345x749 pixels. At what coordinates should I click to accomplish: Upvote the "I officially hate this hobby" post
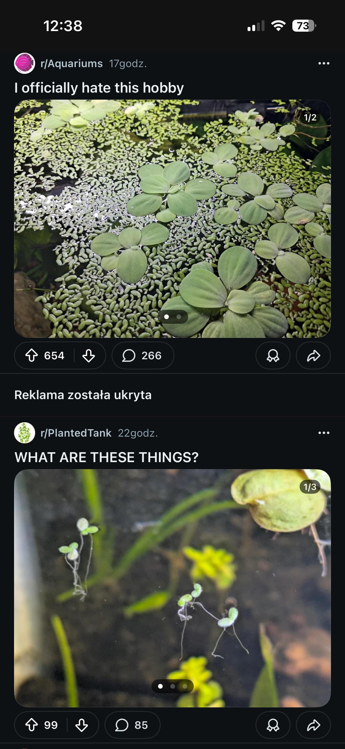[x=32, y=355]
